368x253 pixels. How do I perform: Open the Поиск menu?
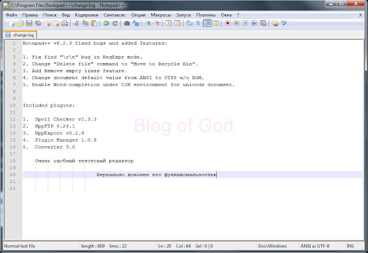tap(50, 15)
